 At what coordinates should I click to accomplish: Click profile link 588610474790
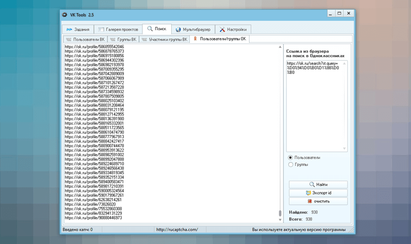coord(94,132)
